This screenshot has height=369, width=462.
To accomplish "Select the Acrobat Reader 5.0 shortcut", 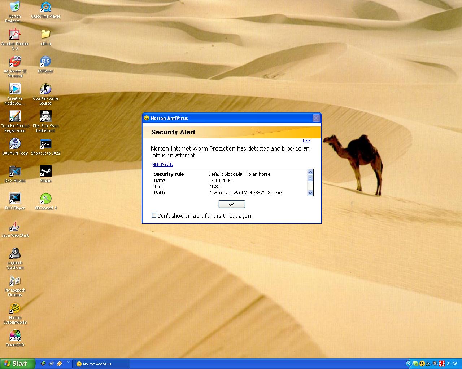I will [15, 39].
